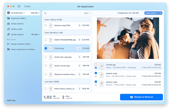The height and width of the screenshot is (110, 171).
Task: Click the search magnifier icon
Action: pos(45,13)
